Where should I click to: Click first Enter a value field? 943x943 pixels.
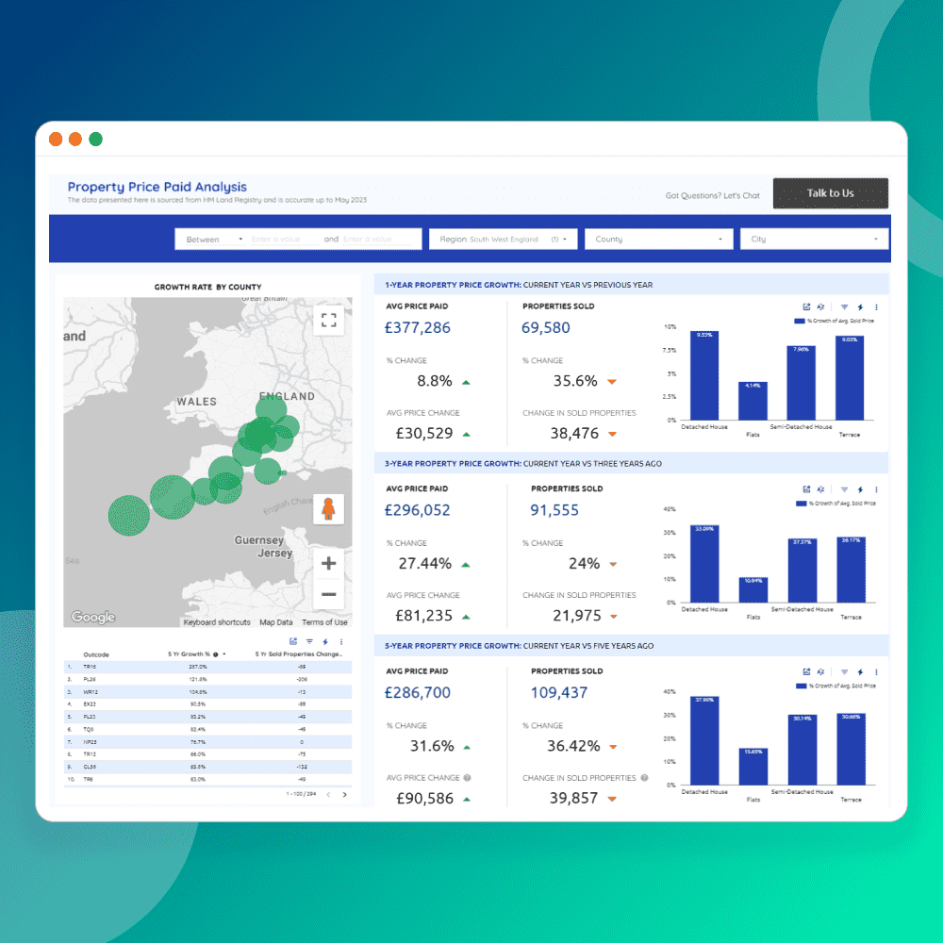tap(283, 240)
